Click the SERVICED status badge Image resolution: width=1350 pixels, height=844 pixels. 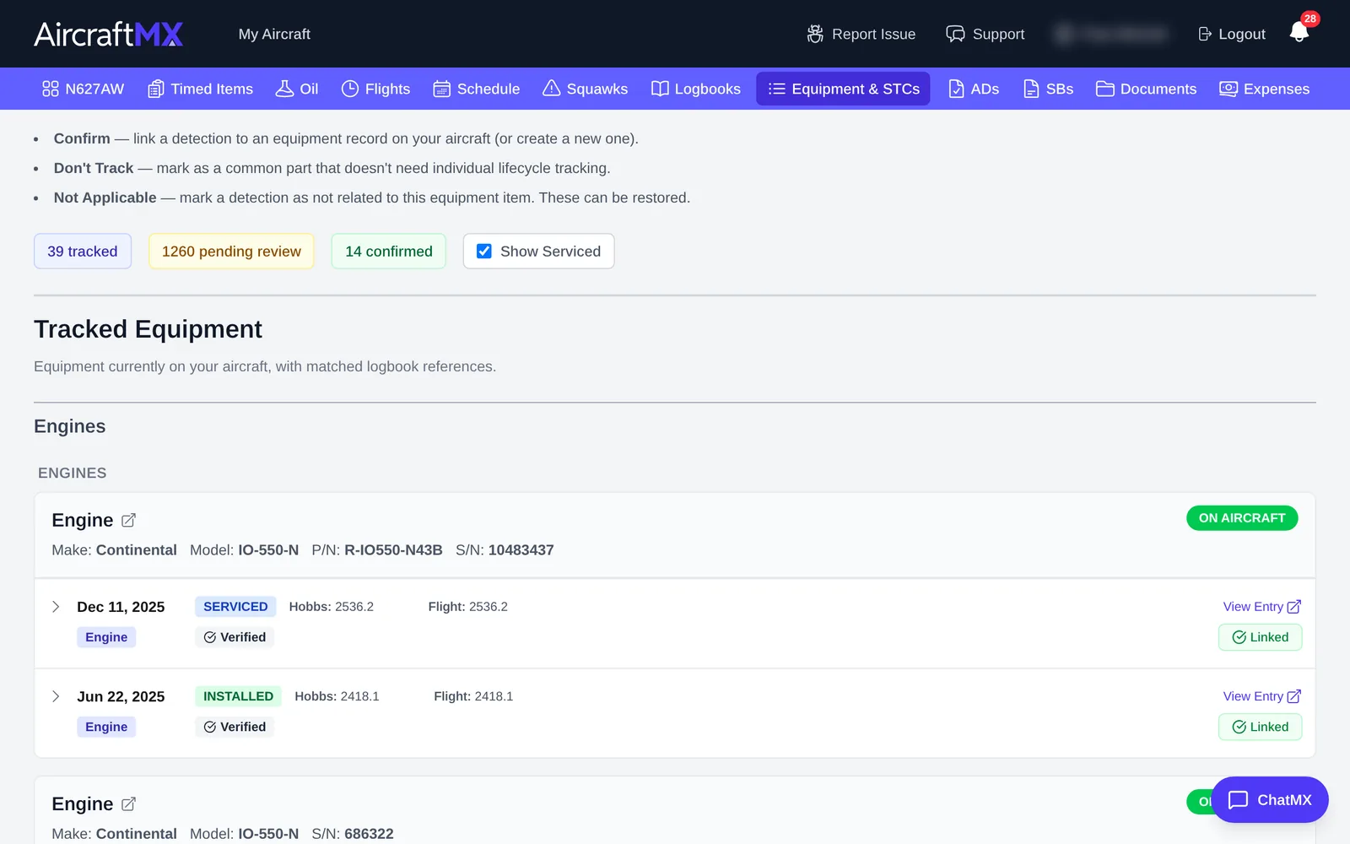(235, 607)
